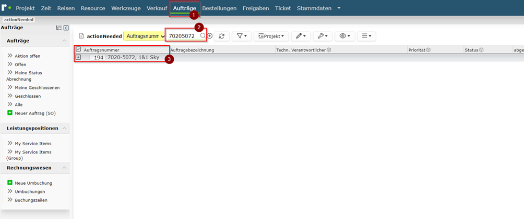Create Neuer Auftrag (SO)
Screen dimensions: 524x219
(35, 113)
